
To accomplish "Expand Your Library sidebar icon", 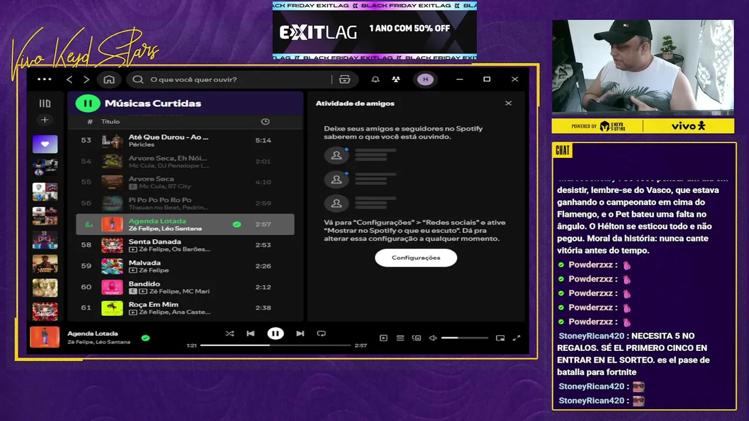I will click(44, 103).
